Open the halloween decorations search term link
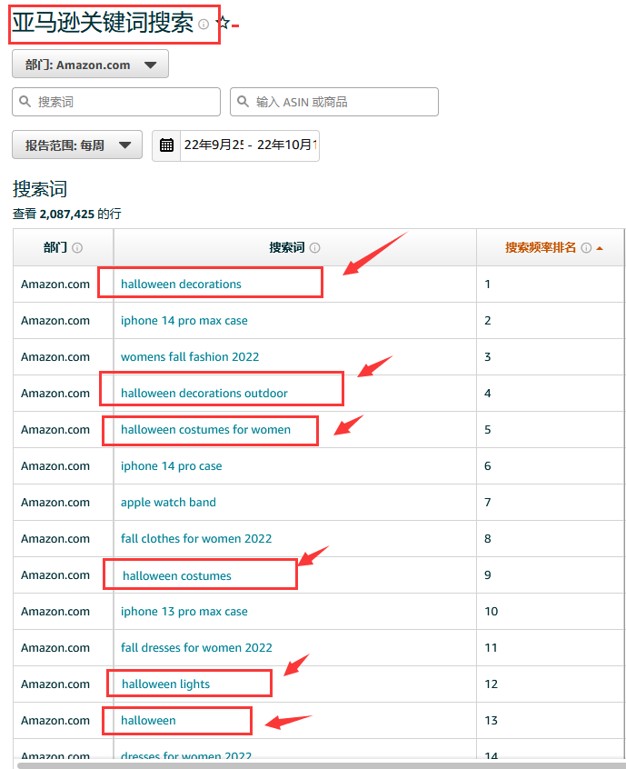Image resolution: width=626 pixels, height=769 pixels. [181, 284]
